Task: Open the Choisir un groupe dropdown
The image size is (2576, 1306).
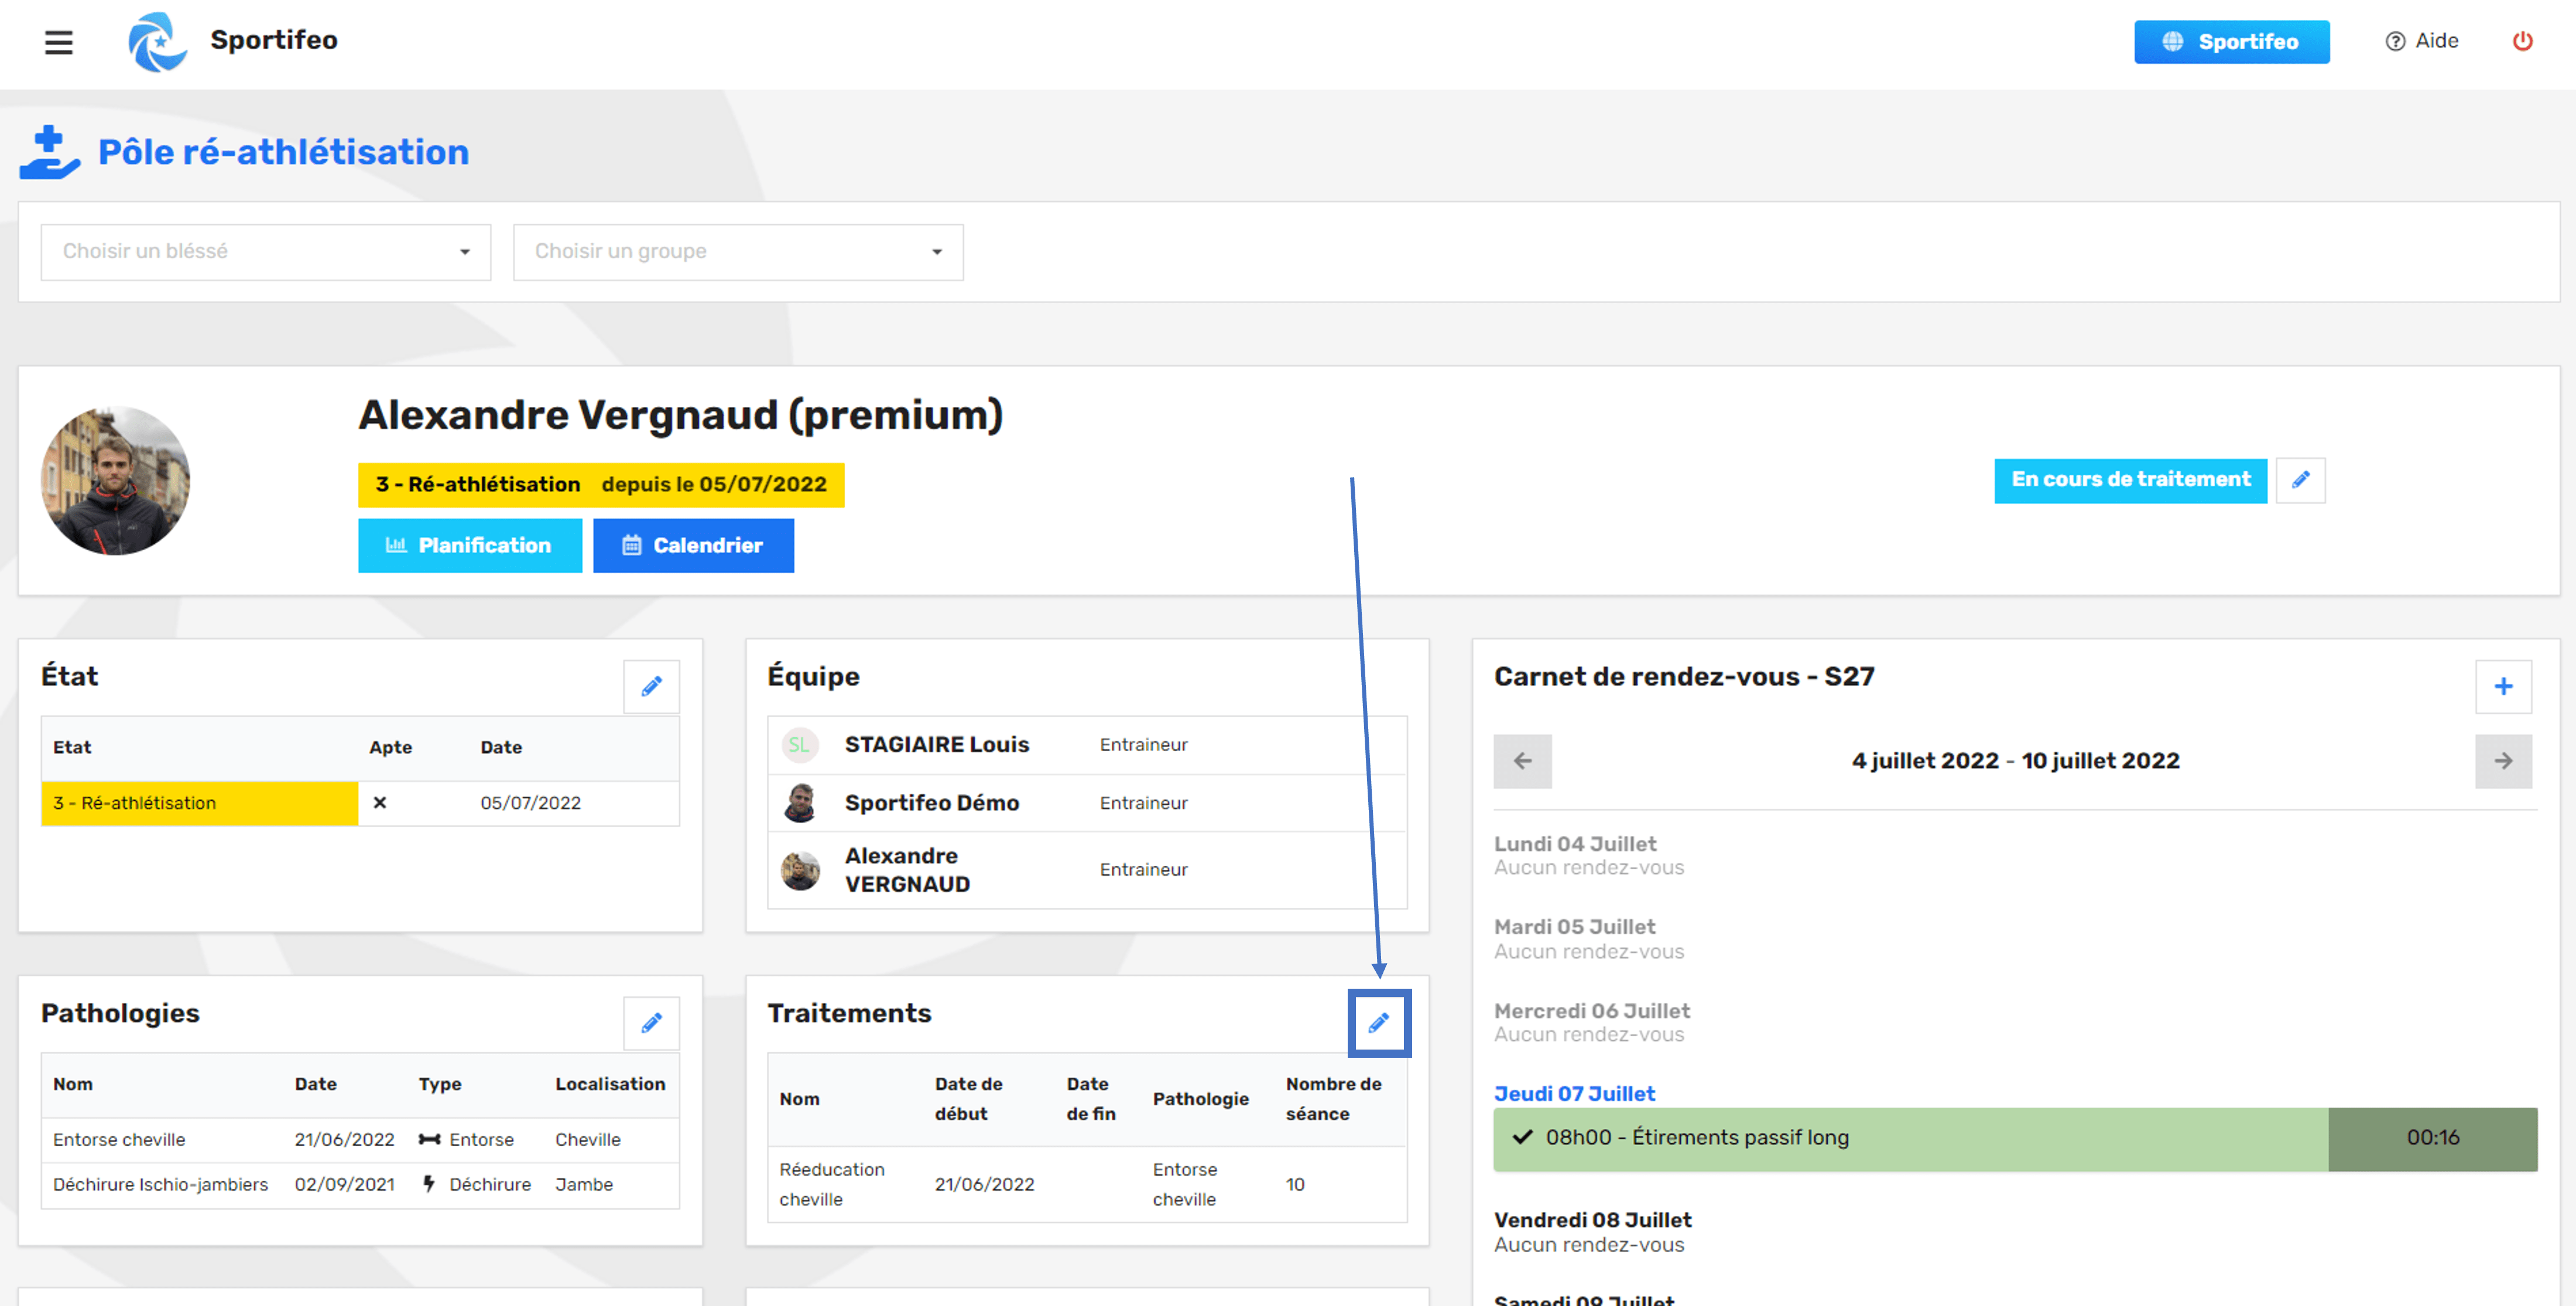Action: [x=738, y=251]
